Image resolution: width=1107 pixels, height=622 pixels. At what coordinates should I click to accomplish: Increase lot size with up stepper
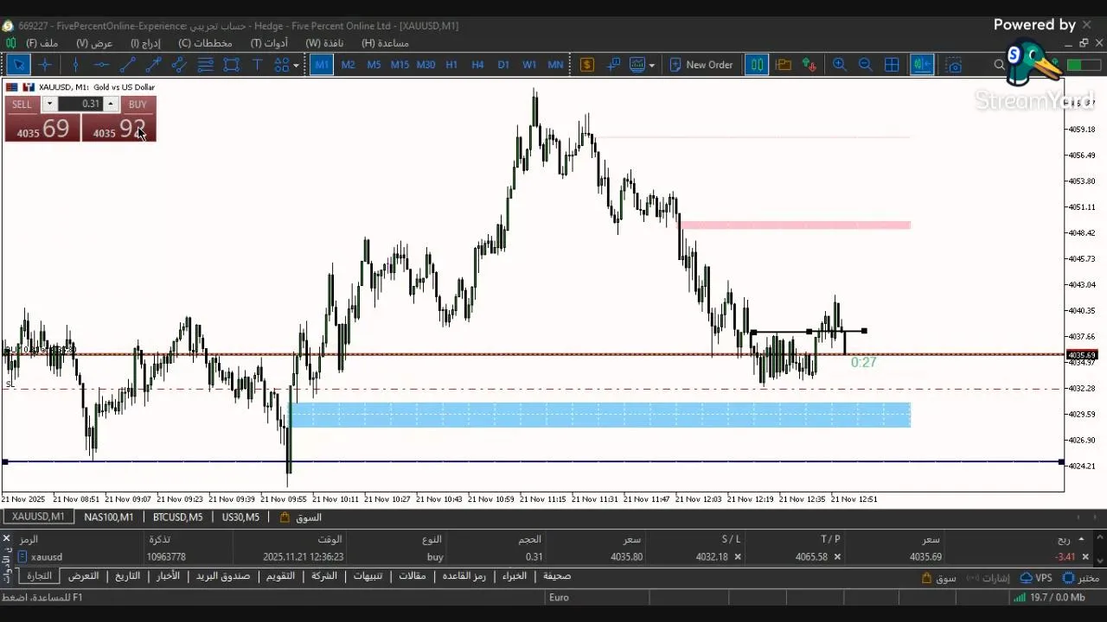tap(110, 104)
